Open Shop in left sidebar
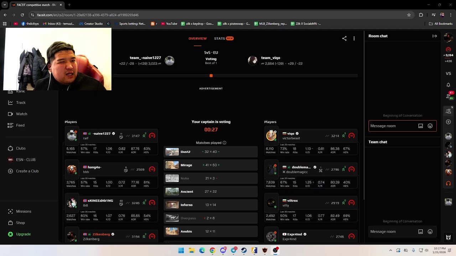 [16, 223]
